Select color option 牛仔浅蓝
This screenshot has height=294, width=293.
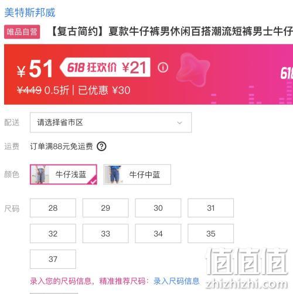(63, 175)
